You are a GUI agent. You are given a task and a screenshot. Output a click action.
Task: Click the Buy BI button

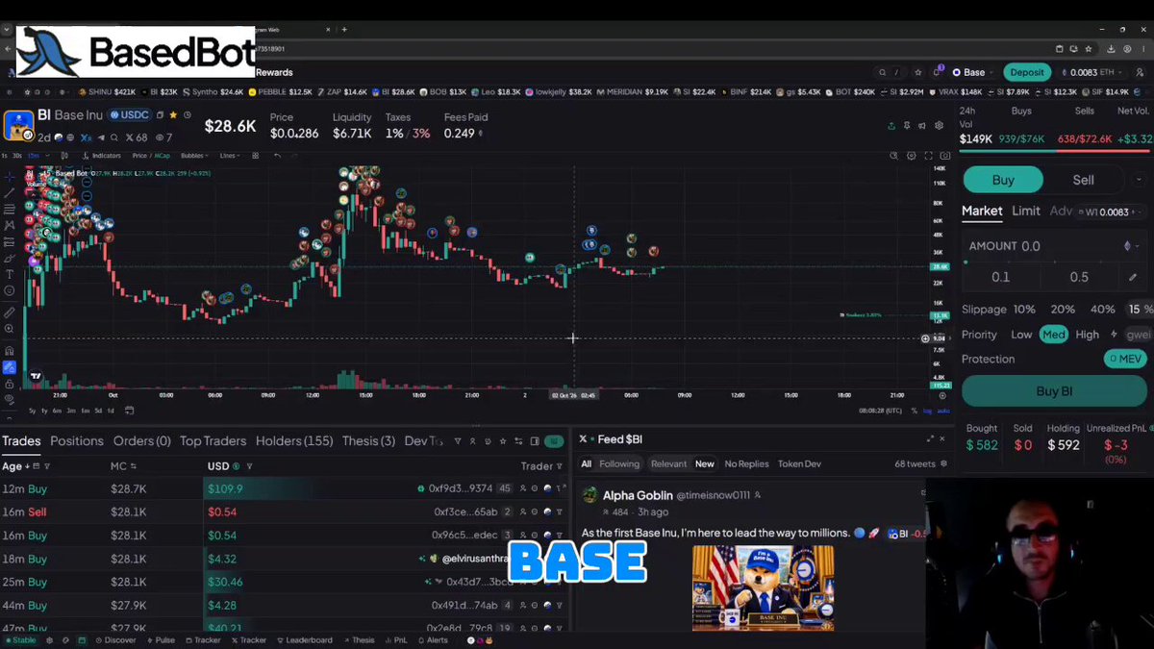click(x=1054, y=391)
